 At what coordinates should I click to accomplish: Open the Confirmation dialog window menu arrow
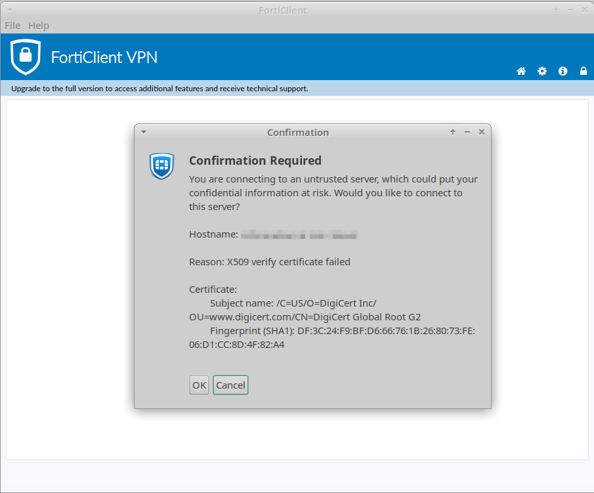(144, 132)
